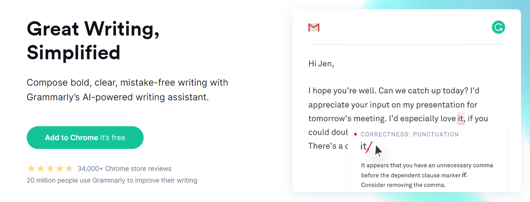Image resolution: width=530 pixels, height=202 pixels.
Task: Click the "Hi Jen," greeting line
Action: point(321,63)
